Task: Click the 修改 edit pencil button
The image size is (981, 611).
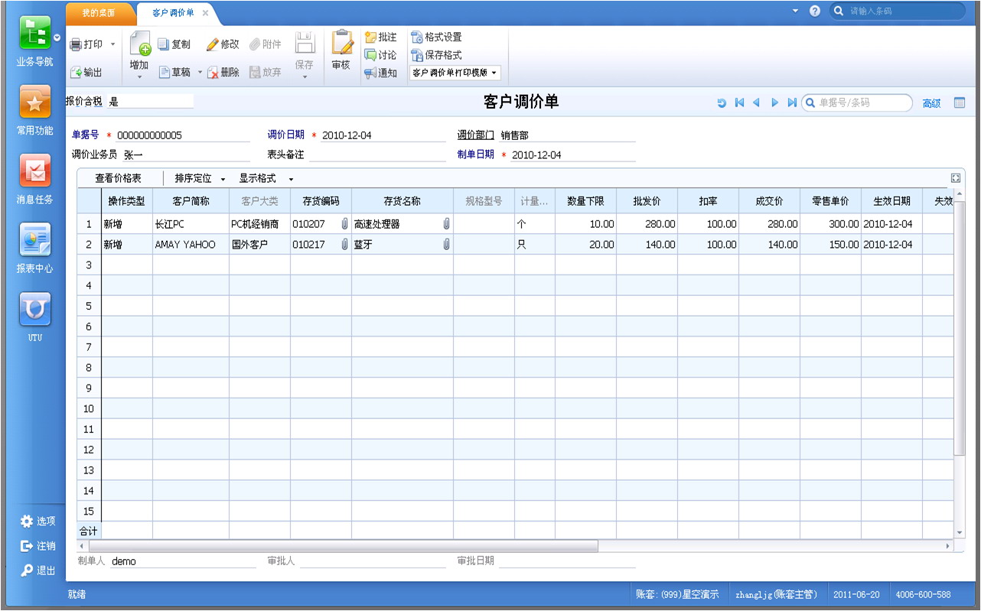Action: pos(223,44)
